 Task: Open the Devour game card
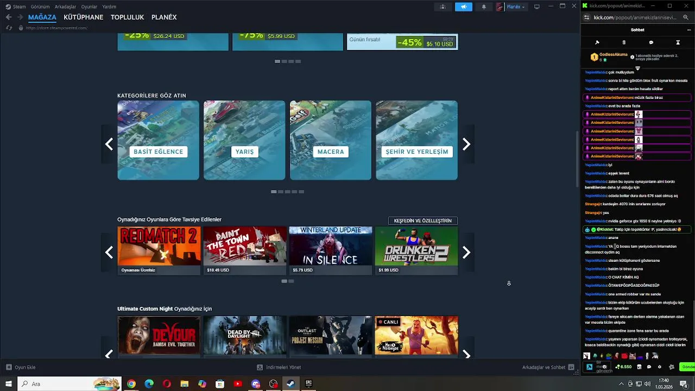[159, 336]
